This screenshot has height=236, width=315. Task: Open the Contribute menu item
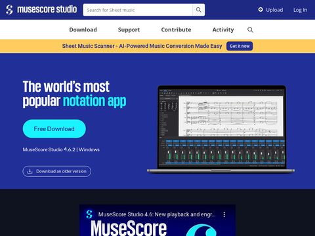click(176, 29)
